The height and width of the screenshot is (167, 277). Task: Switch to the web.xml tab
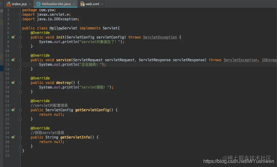(92, 4)
